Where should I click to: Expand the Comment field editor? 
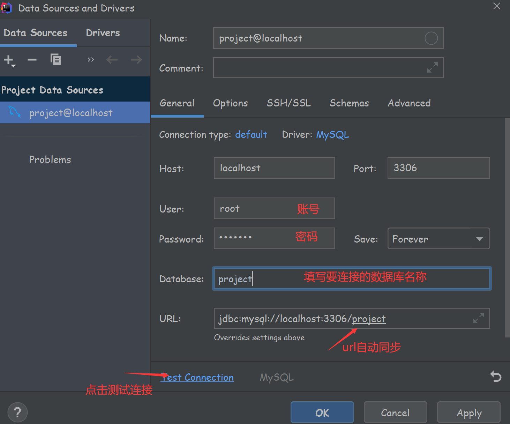point(433,68)
